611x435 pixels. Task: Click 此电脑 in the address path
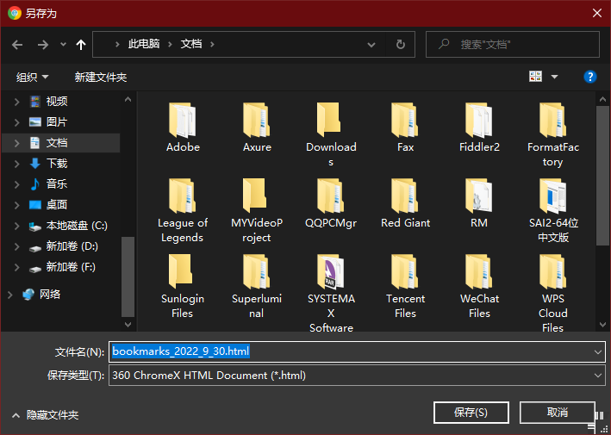tap(144, 44)
